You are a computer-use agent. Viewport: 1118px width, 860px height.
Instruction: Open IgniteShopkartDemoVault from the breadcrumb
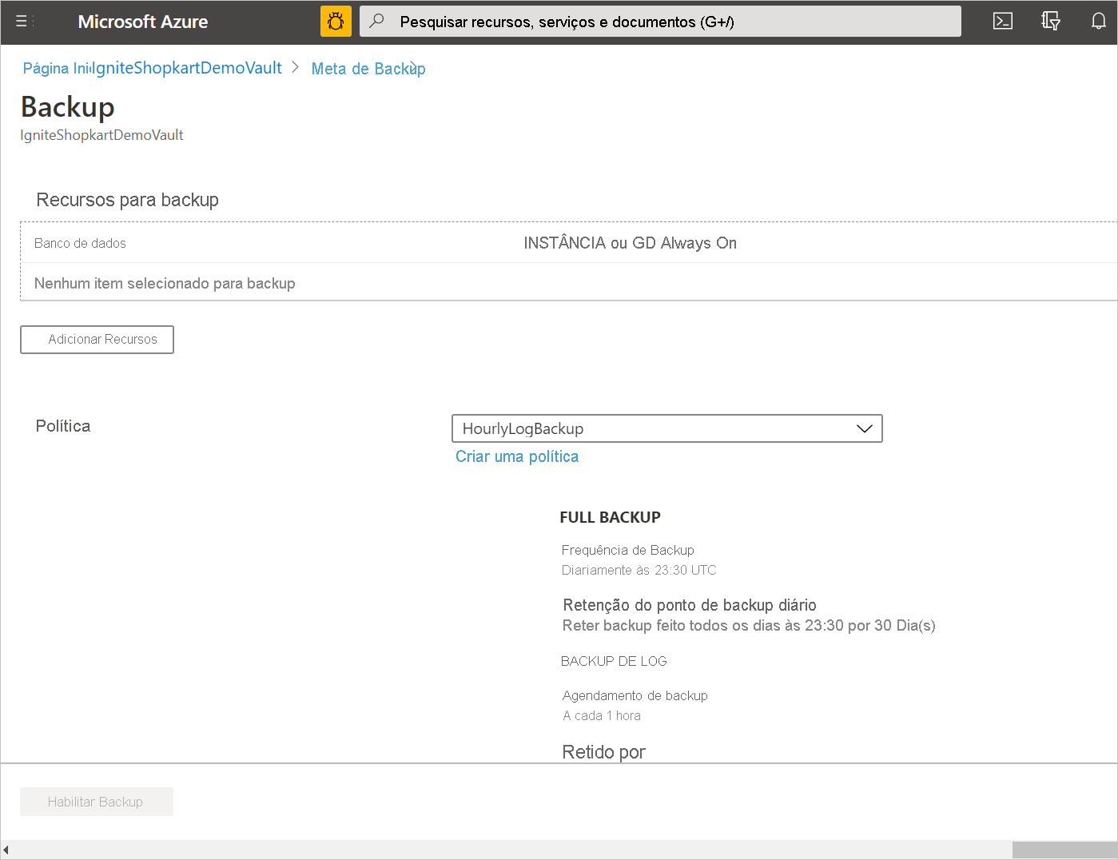coord(187,68)
